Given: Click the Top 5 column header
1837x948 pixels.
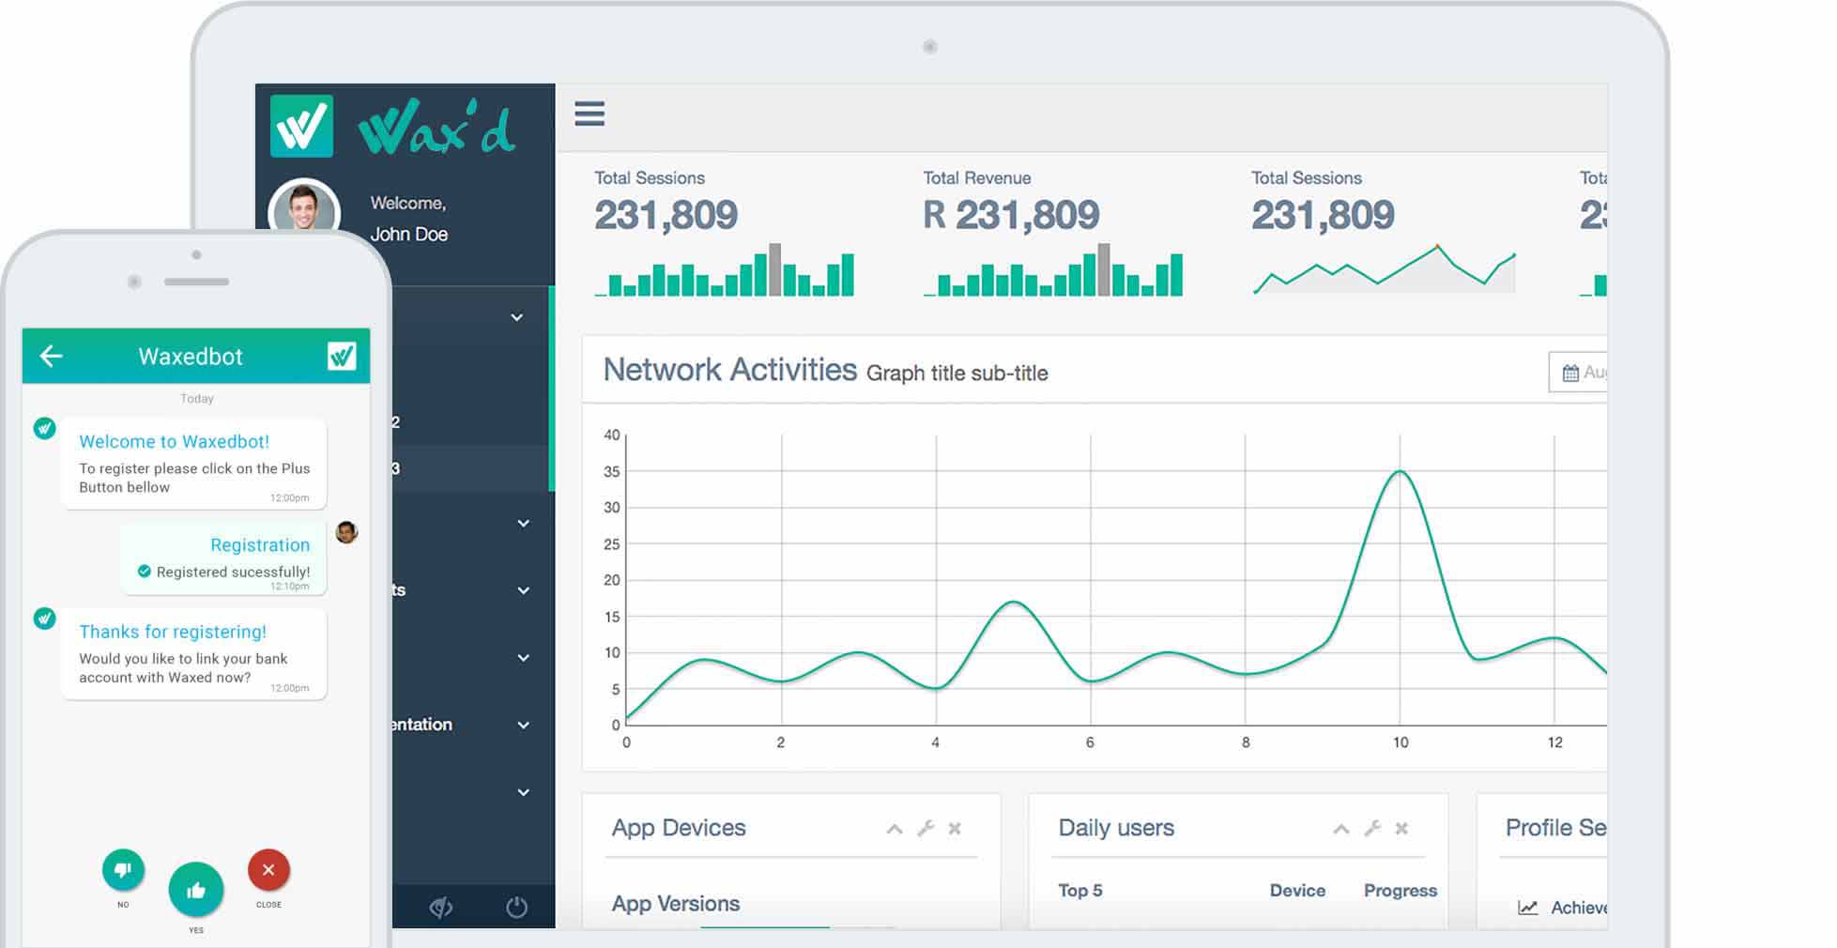Looking at the screenshot, I should click(1080, 891).
